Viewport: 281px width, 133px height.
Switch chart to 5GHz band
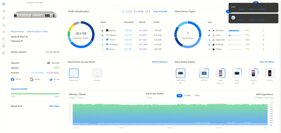coord(197,96)
